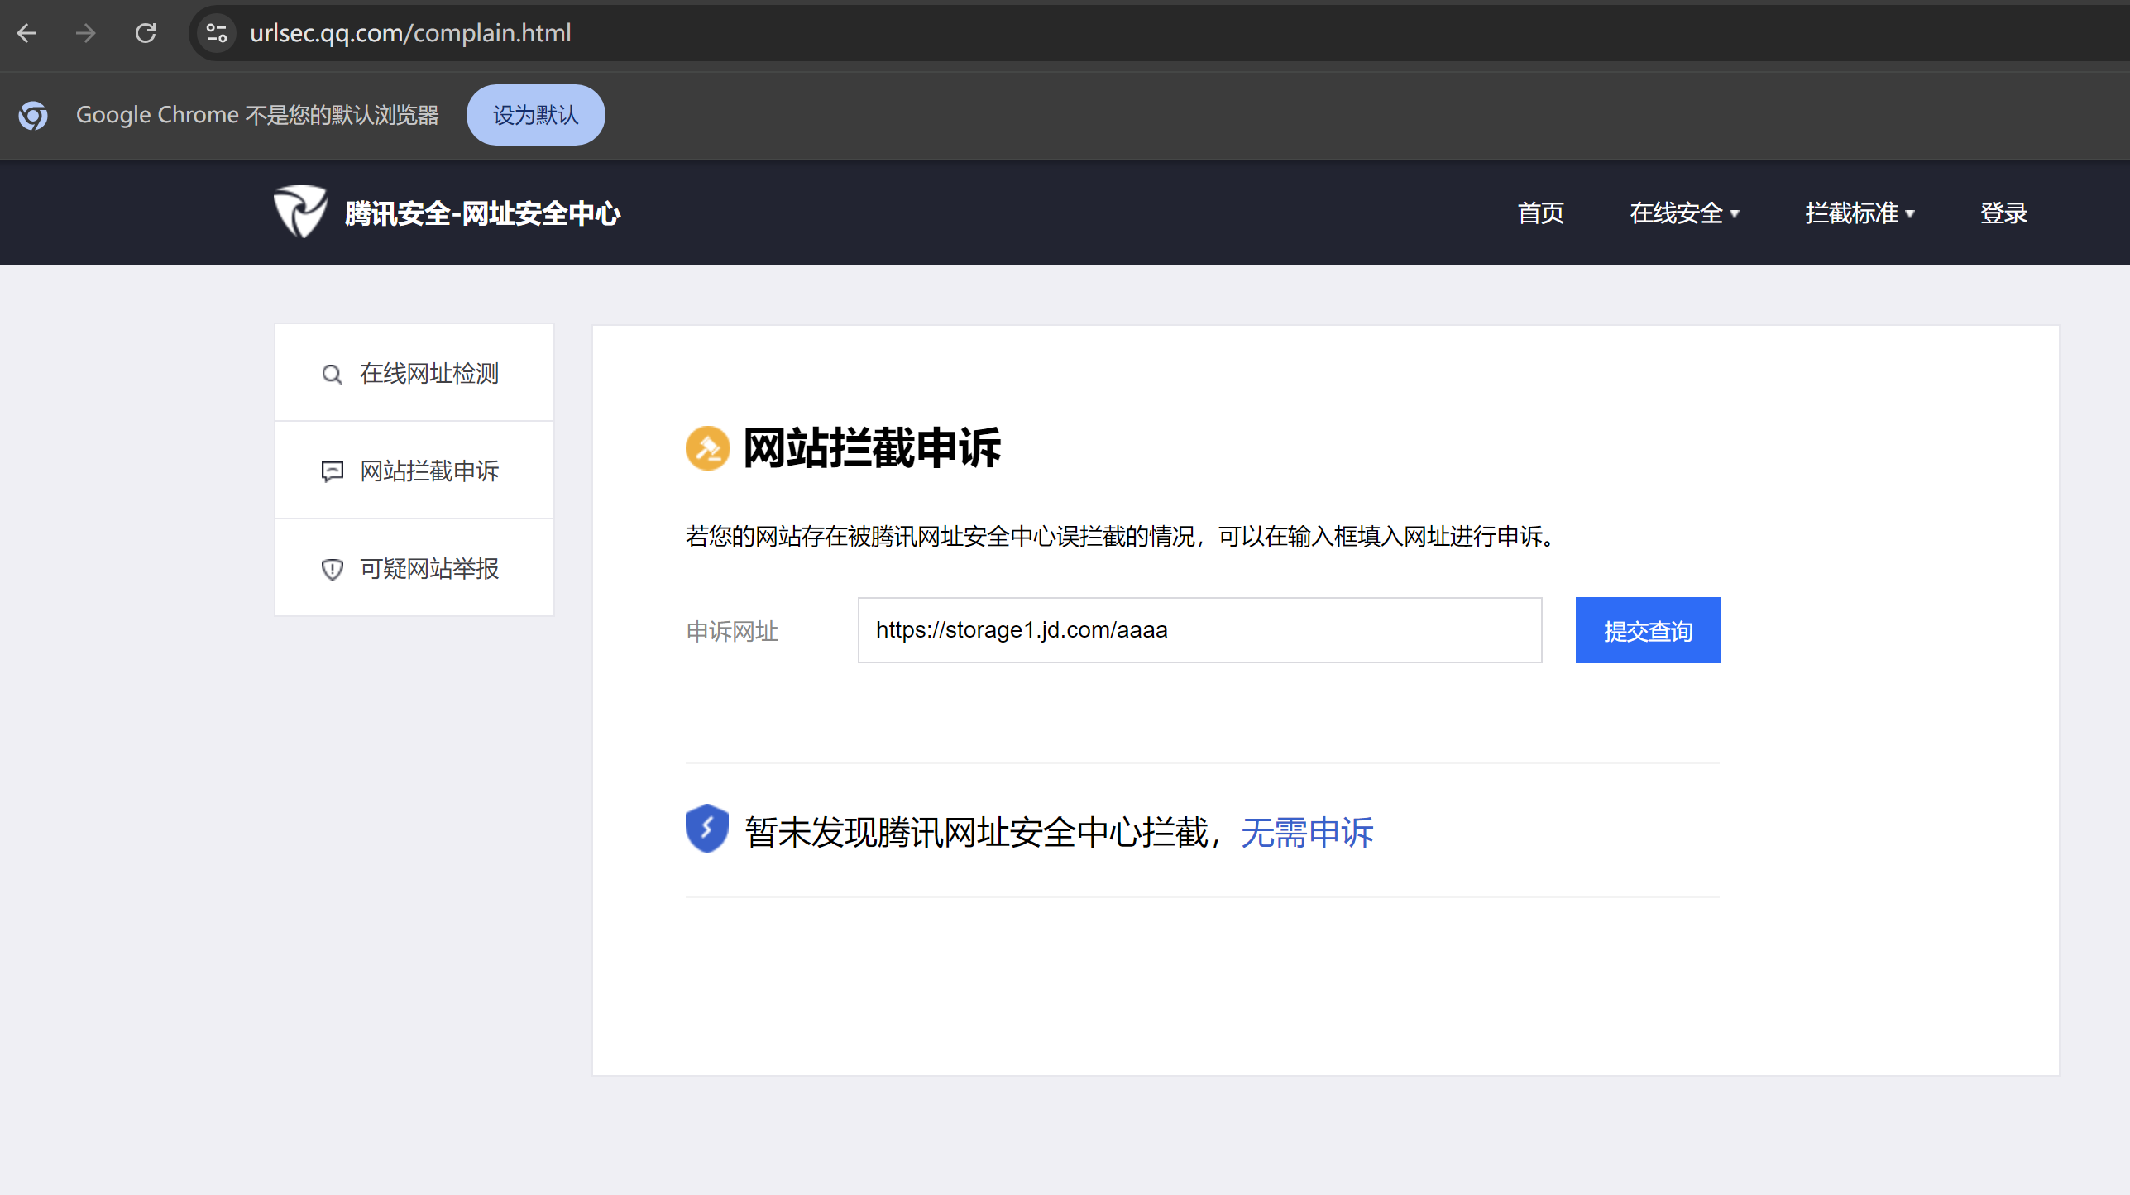Submit the query with 提交查询 button
The image size is (2130, 1195).
(1648, 630)
